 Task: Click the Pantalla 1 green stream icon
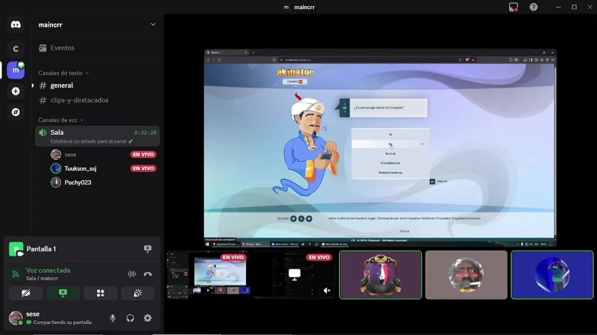click(x=16, y=249)
